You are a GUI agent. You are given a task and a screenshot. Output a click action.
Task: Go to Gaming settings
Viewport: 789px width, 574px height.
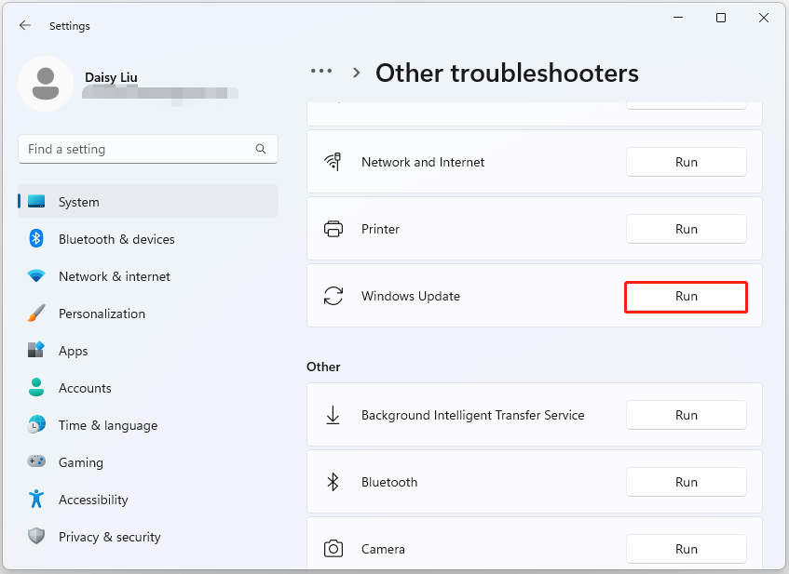pyautogui.click(x=148, y=462)
